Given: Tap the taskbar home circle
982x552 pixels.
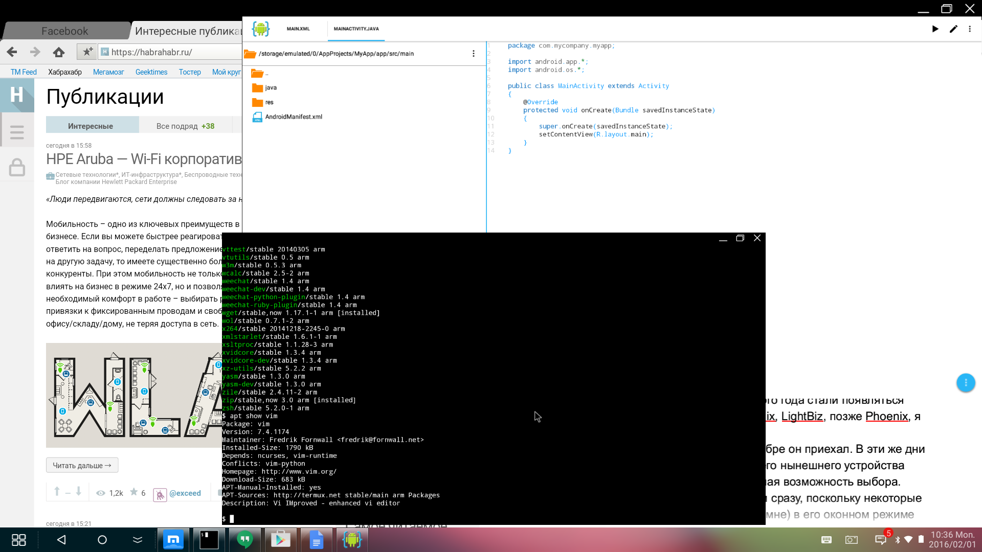Looking at the screenshot, I should (102, 540).
